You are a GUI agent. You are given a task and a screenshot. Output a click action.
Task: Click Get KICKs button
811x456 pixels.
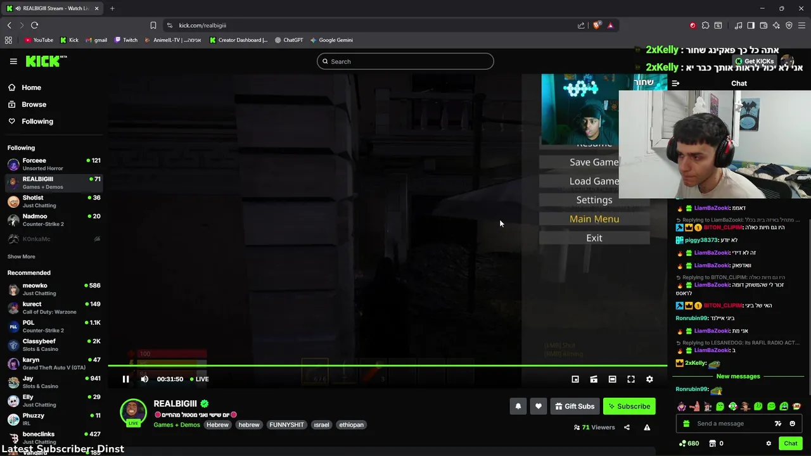[755, 61]
